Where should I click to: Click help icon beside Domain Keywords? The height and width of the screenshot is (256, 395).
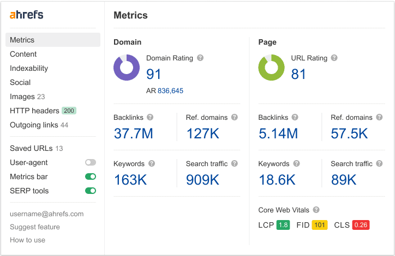152,163
